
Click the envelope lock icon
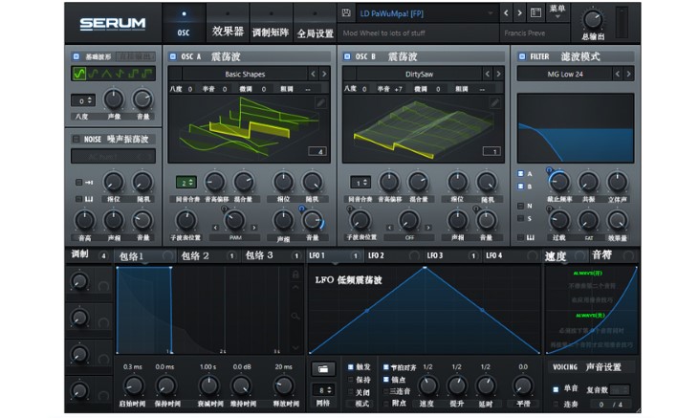295,275
